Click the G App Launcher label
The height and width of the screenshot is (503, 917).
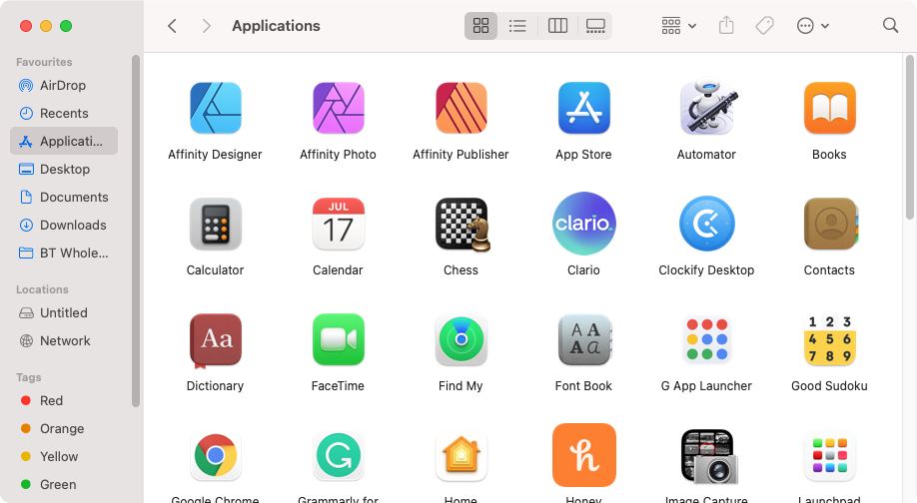(x=706, y=386)
